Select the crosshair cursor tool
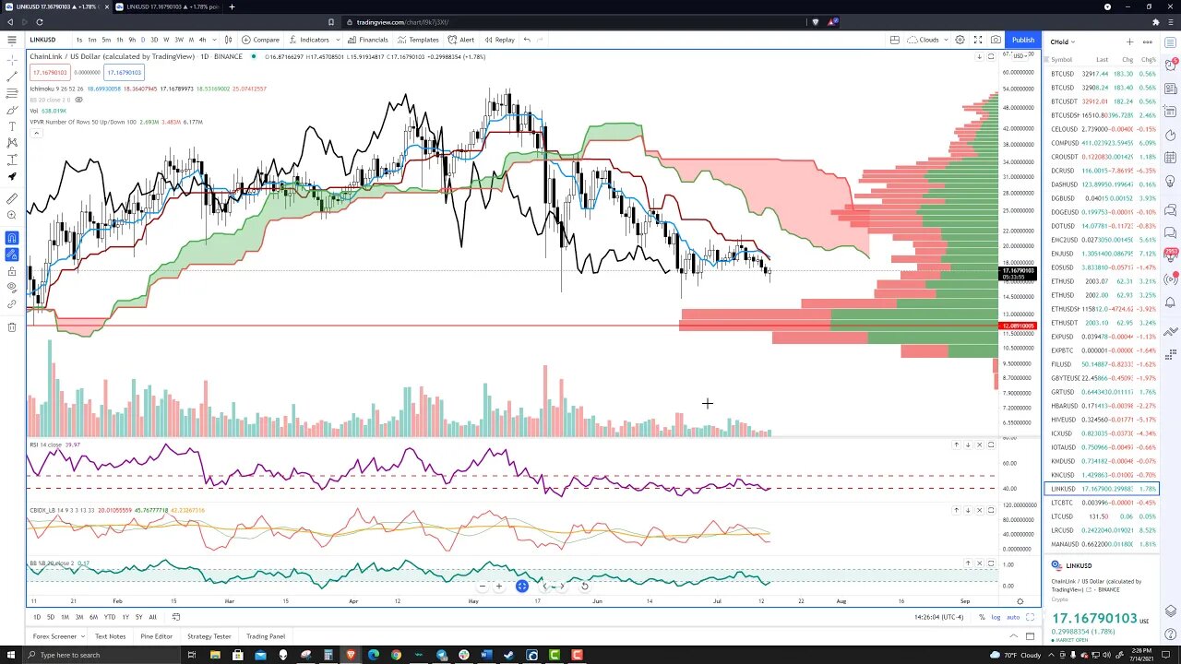The height and width of the screenshot is (664, 1181). click(12, 60)
